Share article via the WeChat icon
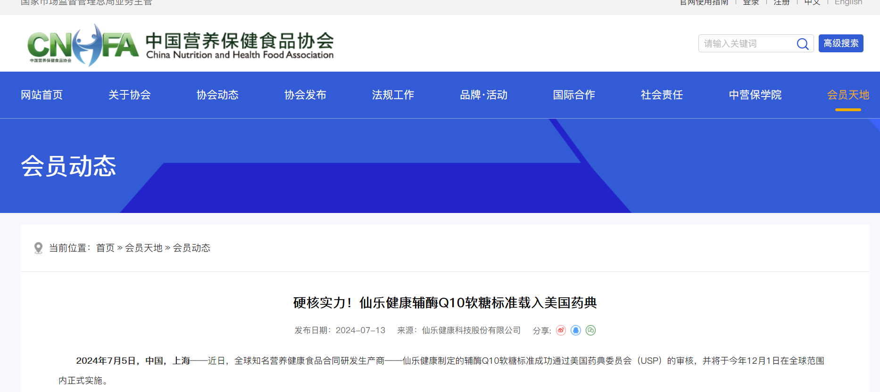The image size is (880, 392). pyautogui.click(x=590, y=330)
